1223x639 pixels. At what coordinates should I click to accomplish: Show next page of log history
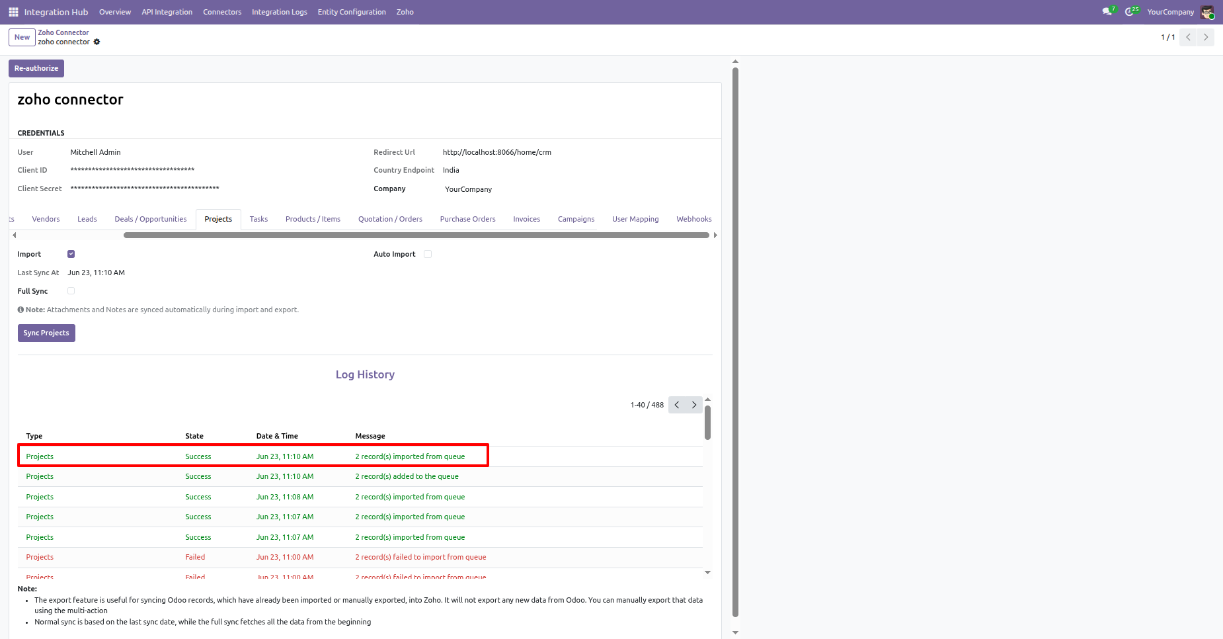coord(694,405)
